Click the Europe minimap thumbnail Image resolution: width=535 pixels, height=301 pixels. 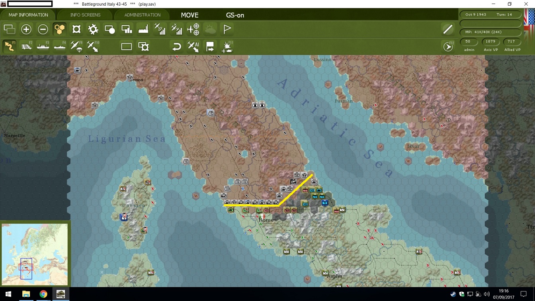click(x=35, y=254)
